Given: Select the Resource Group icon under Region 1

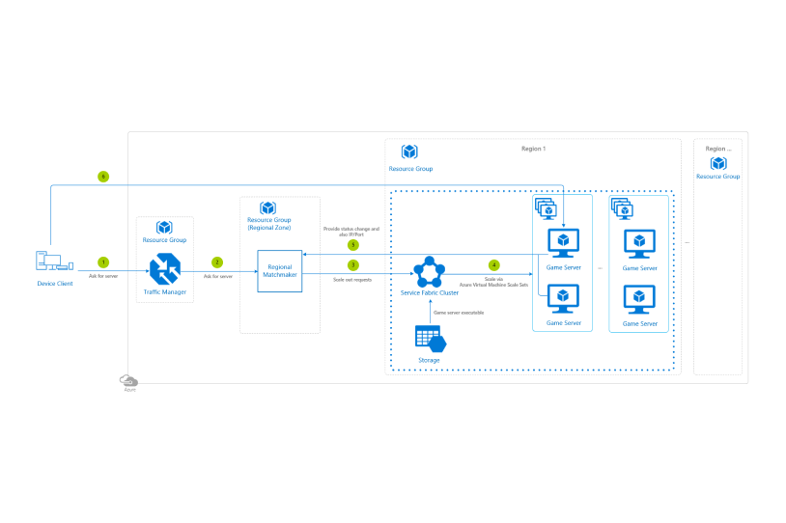Looking at the screenshot, I should pos(409,152).
